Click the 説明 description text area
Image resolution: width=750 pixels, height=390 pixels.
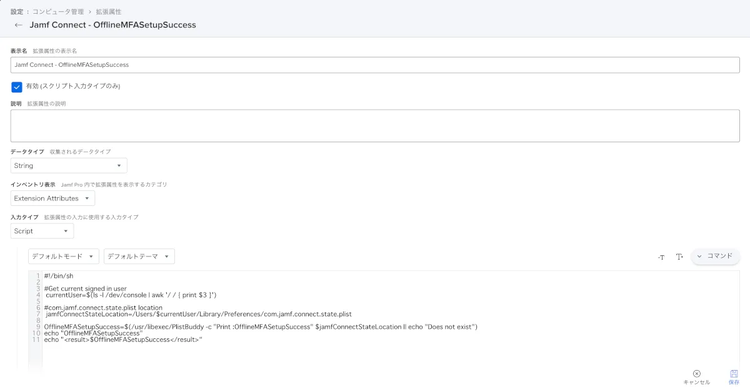coord(375,126)
